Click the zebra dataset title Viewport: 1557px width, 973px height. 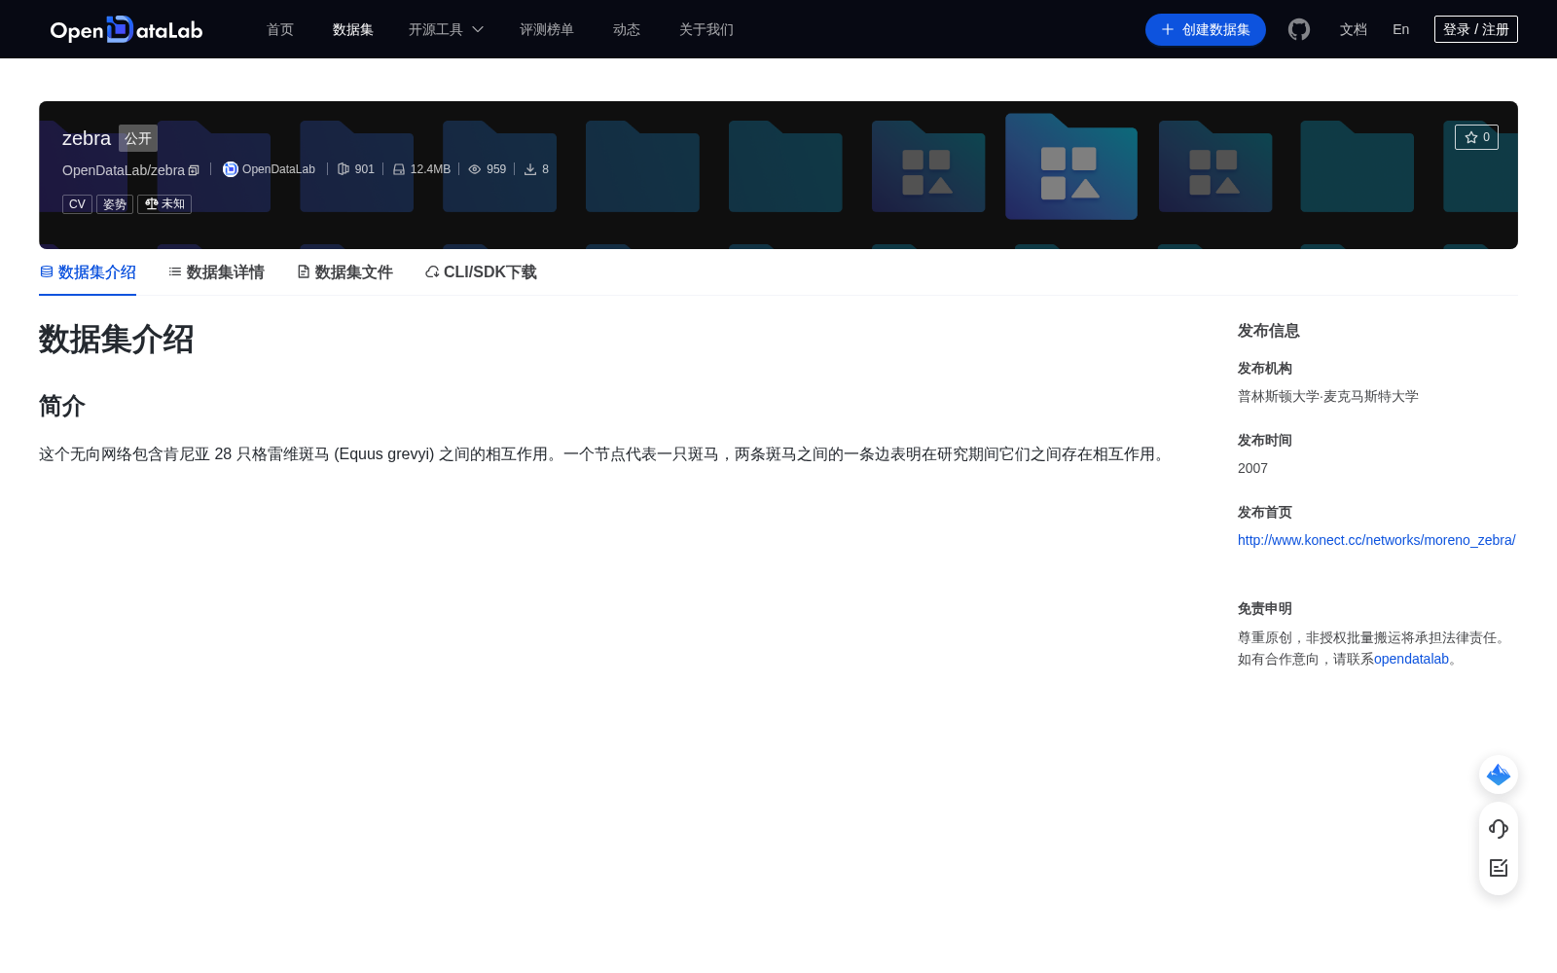(87, 138)
